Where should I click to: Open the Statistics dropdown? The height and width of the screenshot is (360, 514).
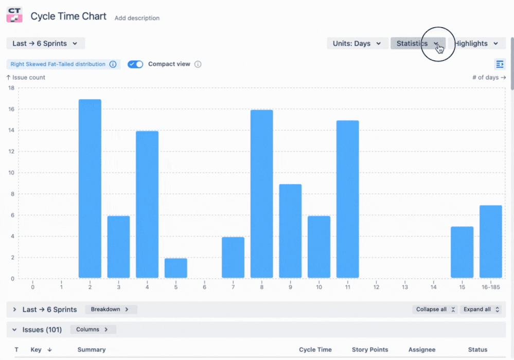418,43
